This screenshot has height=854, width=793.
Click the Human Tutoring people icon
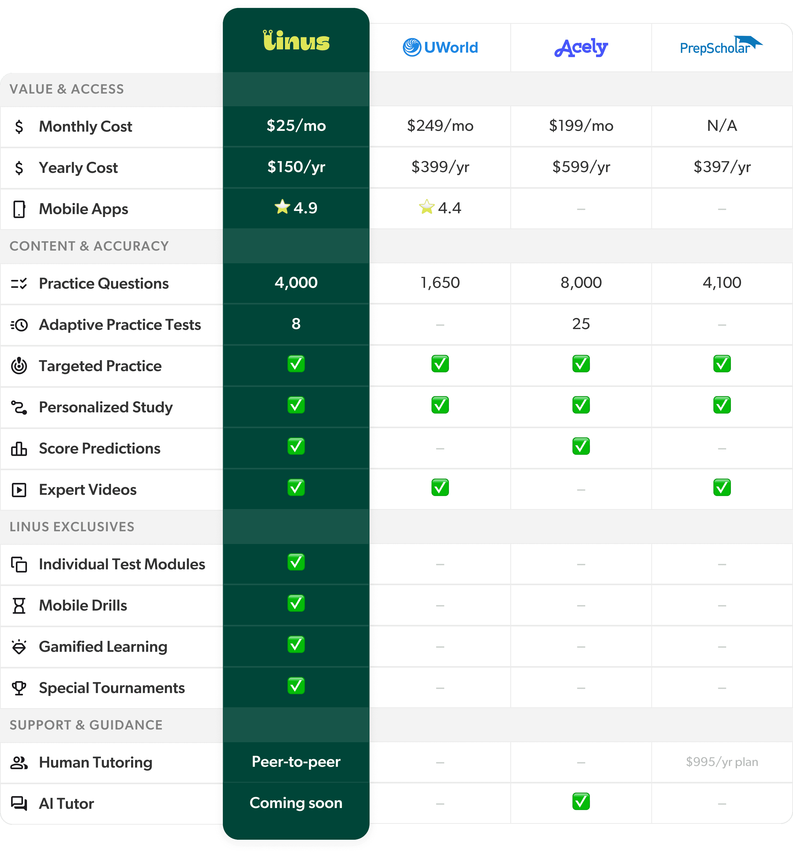click(19, 763)
